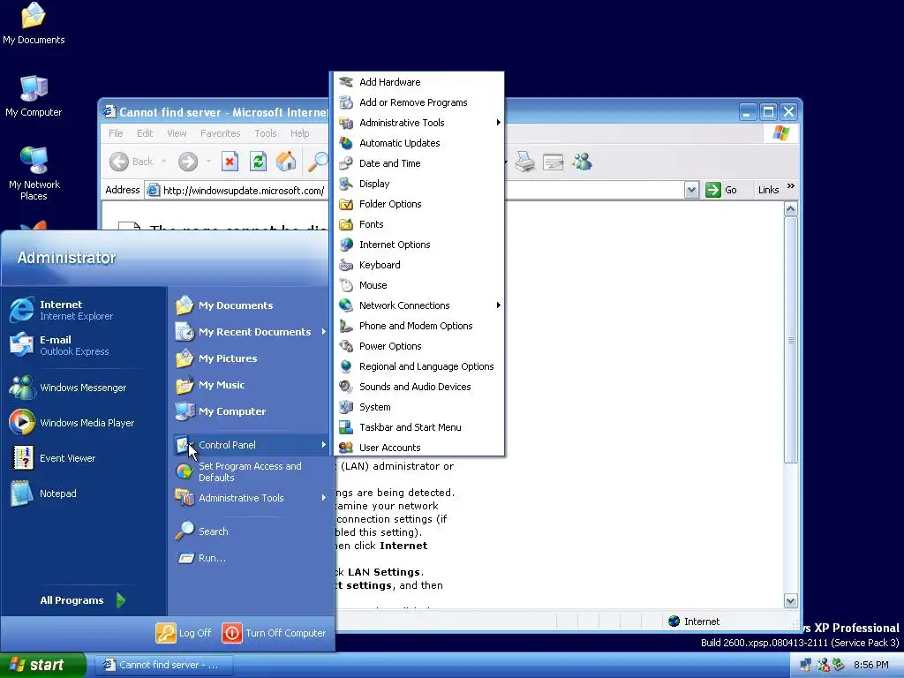Viewport: 904px width, 678px height.
Task: Click Back button in Internet Explorer
Action: pyautogui.click(x=132, y=162)
